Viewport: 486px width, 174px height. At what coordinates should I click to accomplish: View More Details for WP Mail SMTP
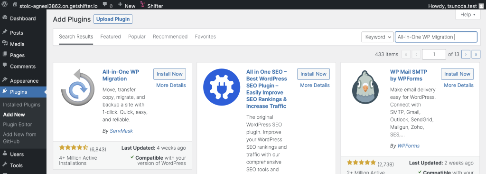(459, 85)
